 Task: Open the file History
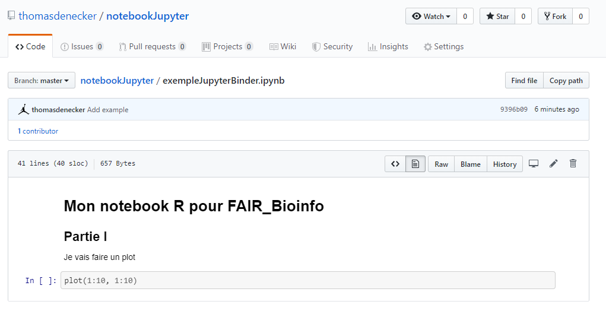[x=505, y=164]
